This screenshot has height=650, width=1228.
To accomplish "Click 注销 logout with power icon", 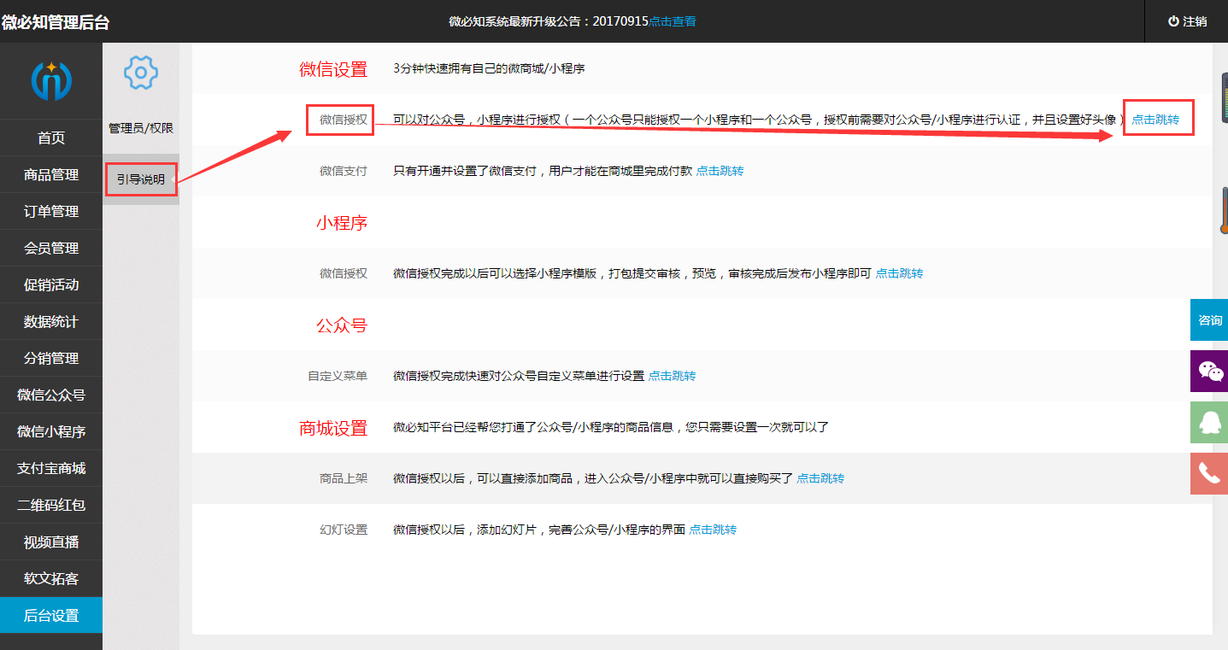I will 1187,21.
